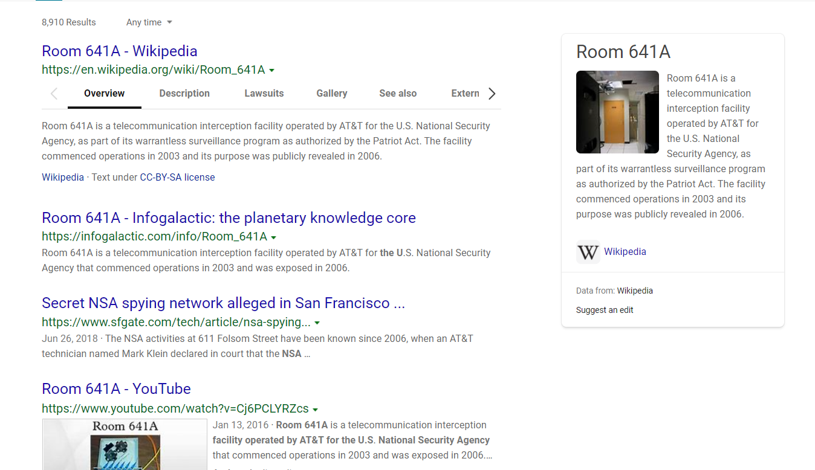
Task: Expand arrow next to youtube.com URL
Action: click(315, 409)
